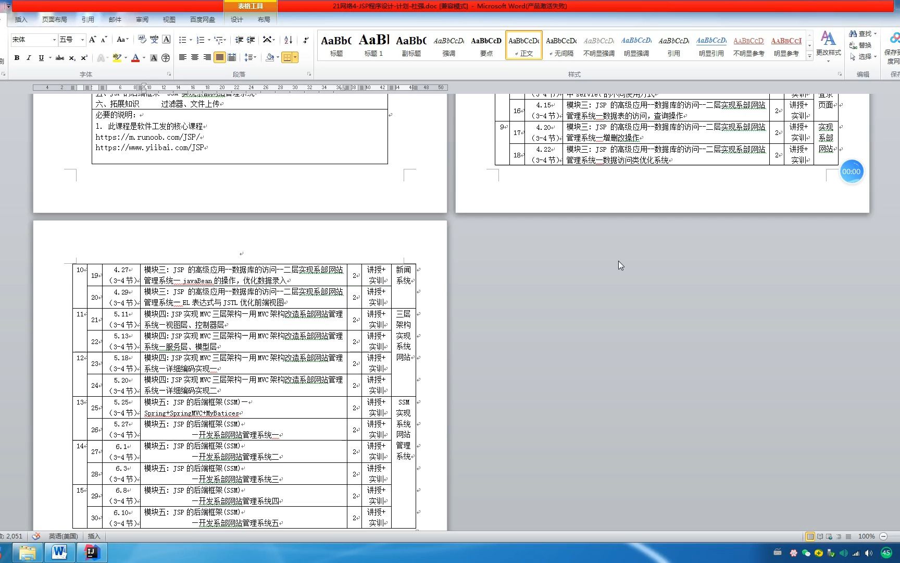900x563 pixels.
Task: Open the 视图 ribbon tab
Action: (169, 19)
